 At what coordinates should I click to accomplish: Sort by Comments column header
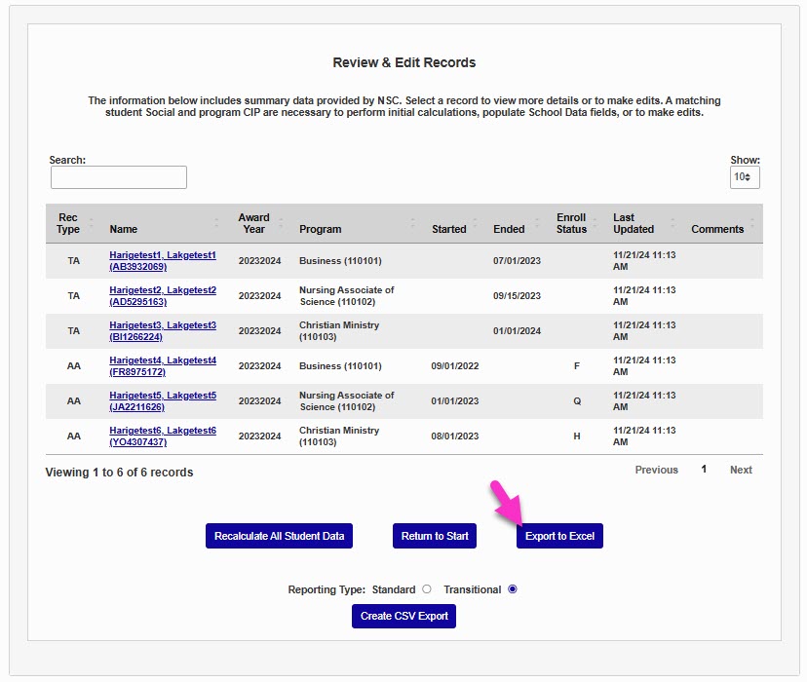[x=717, y=229]
